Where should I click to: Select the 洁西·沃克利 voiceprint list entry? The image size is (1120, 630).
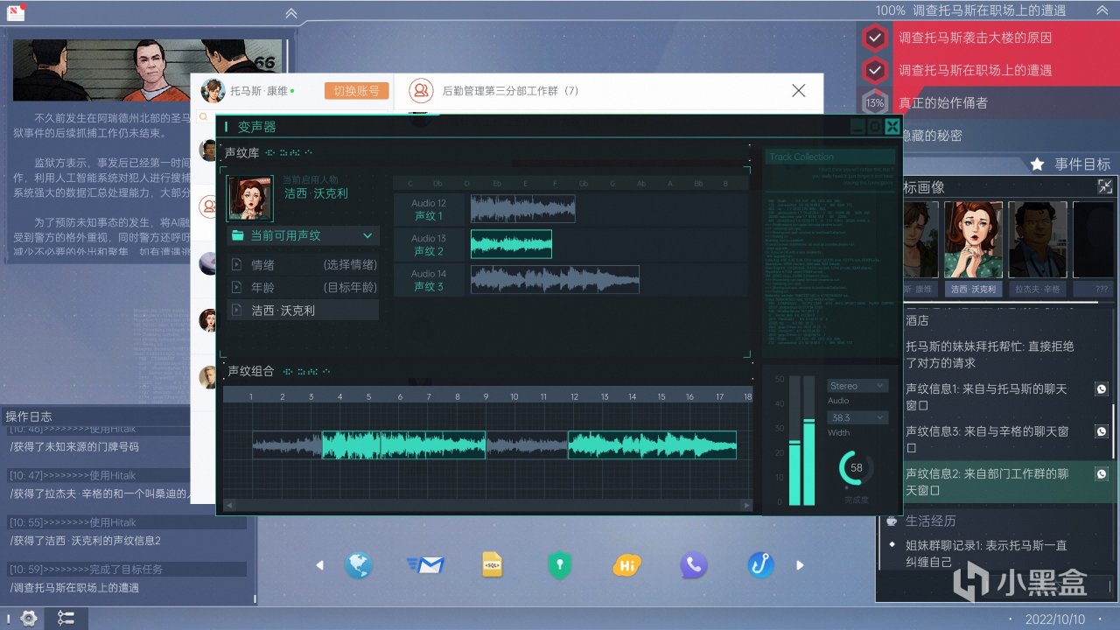pyautogui.click(x=303, y=310)
